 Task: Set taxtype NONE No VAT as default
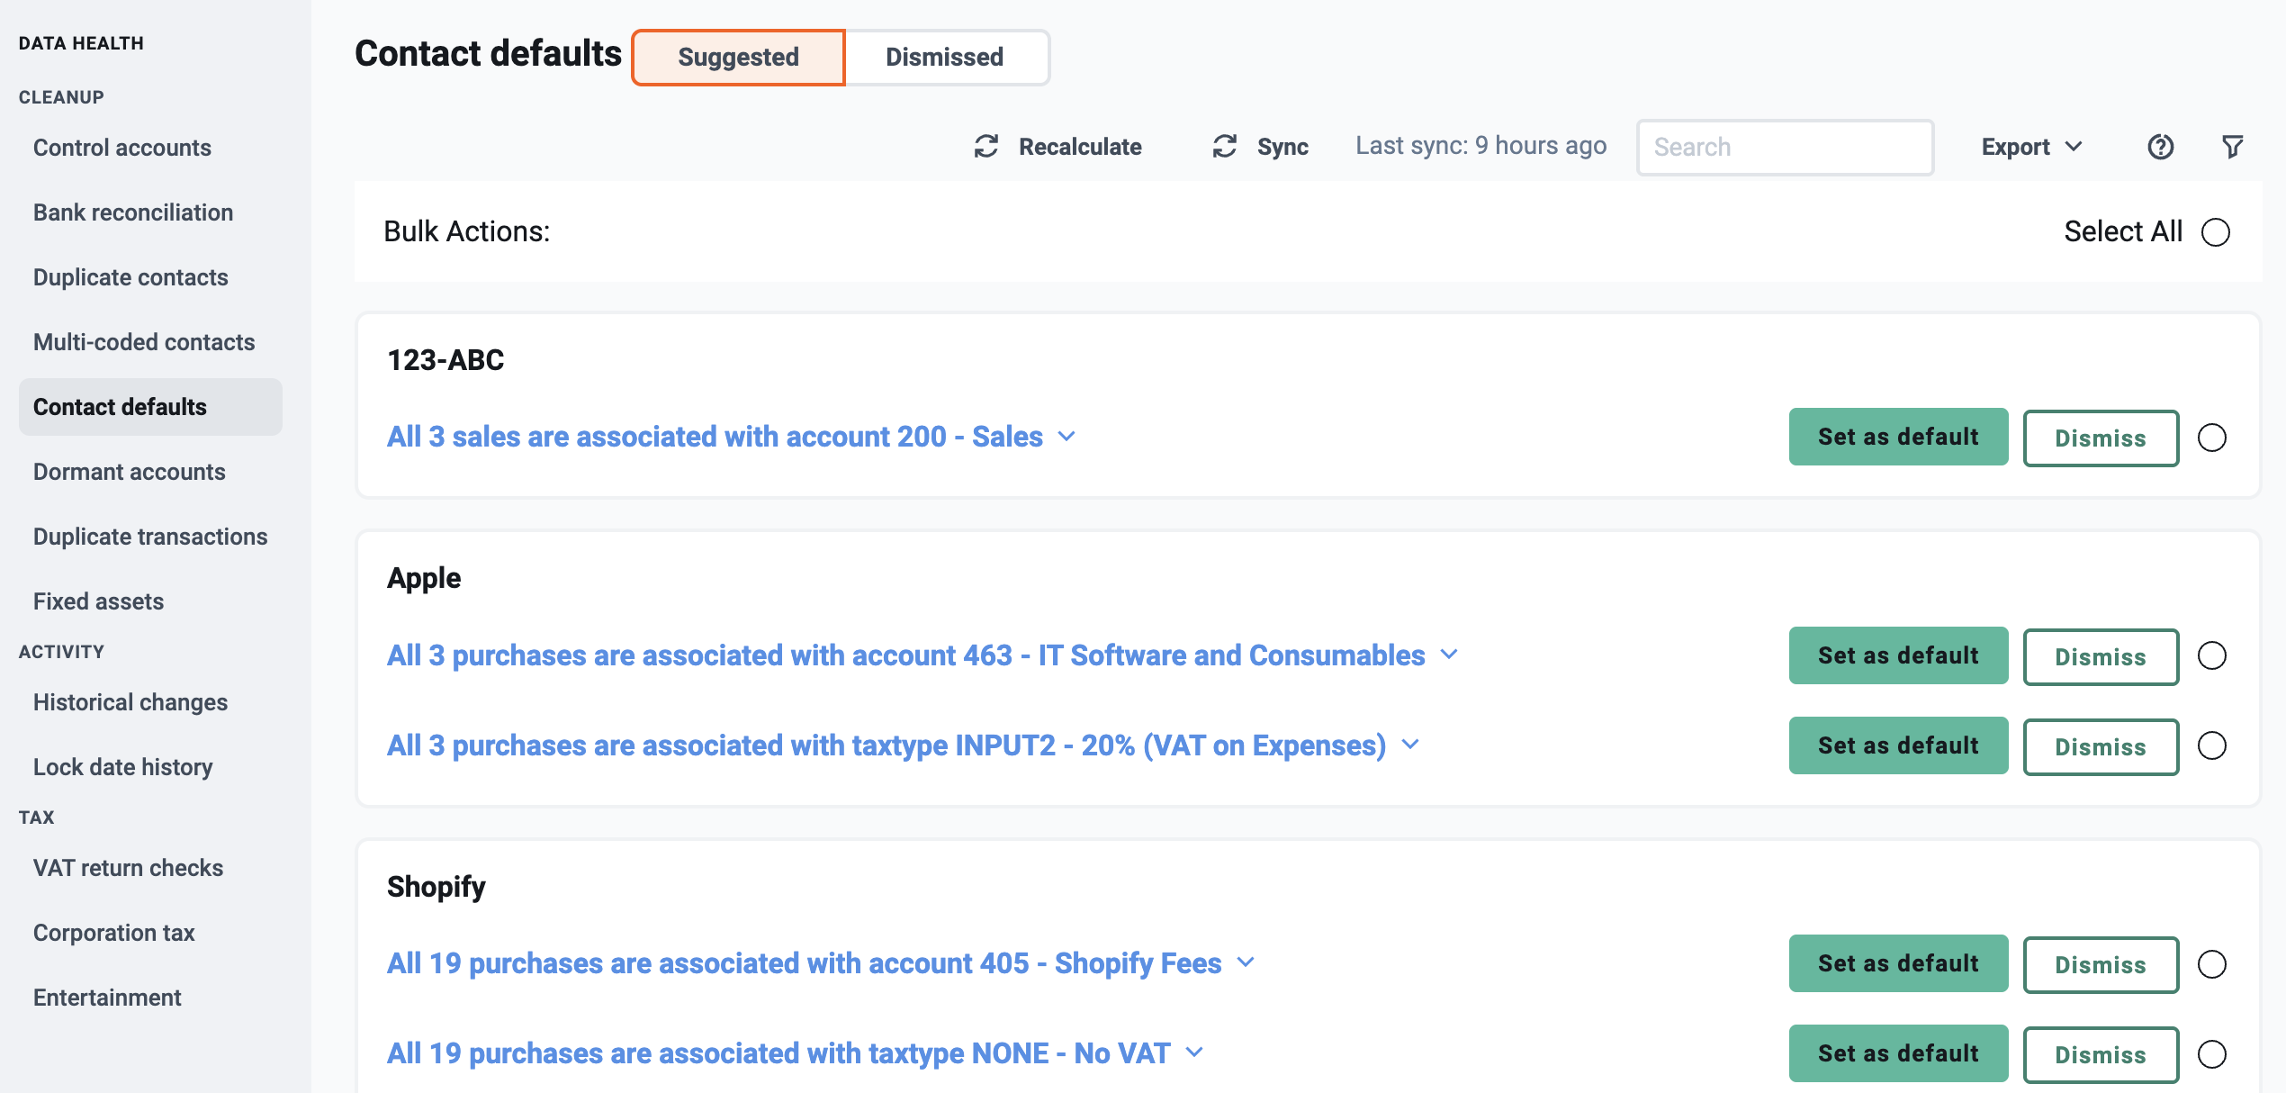pyautogui.click(x=1898, y=1053)
